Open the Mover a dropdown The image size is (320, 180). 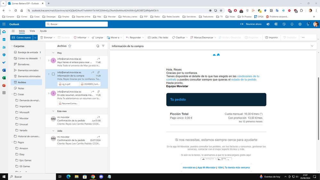tap(113, 37)
